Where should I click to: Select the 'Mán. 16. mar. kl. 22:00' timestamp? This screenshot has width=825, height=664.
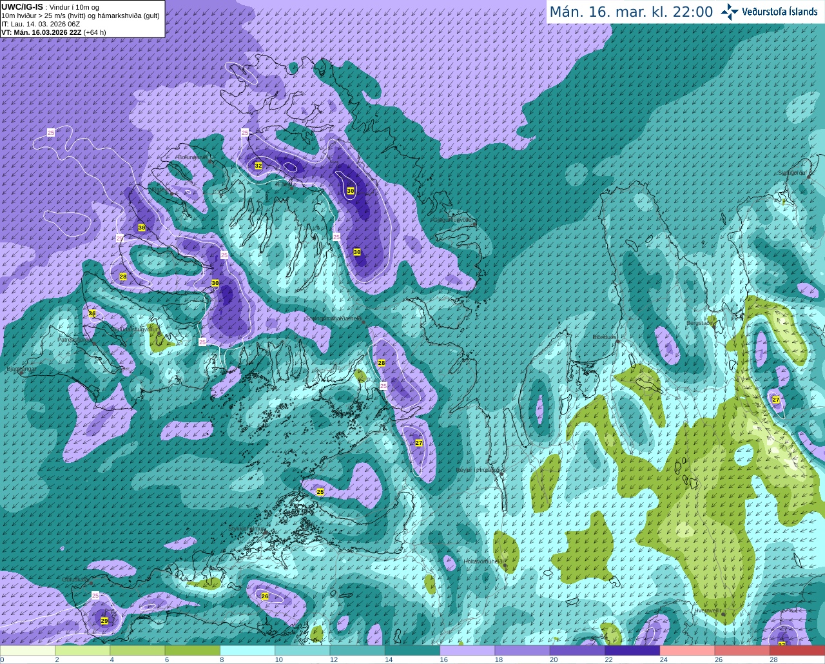tap(631, 12)
